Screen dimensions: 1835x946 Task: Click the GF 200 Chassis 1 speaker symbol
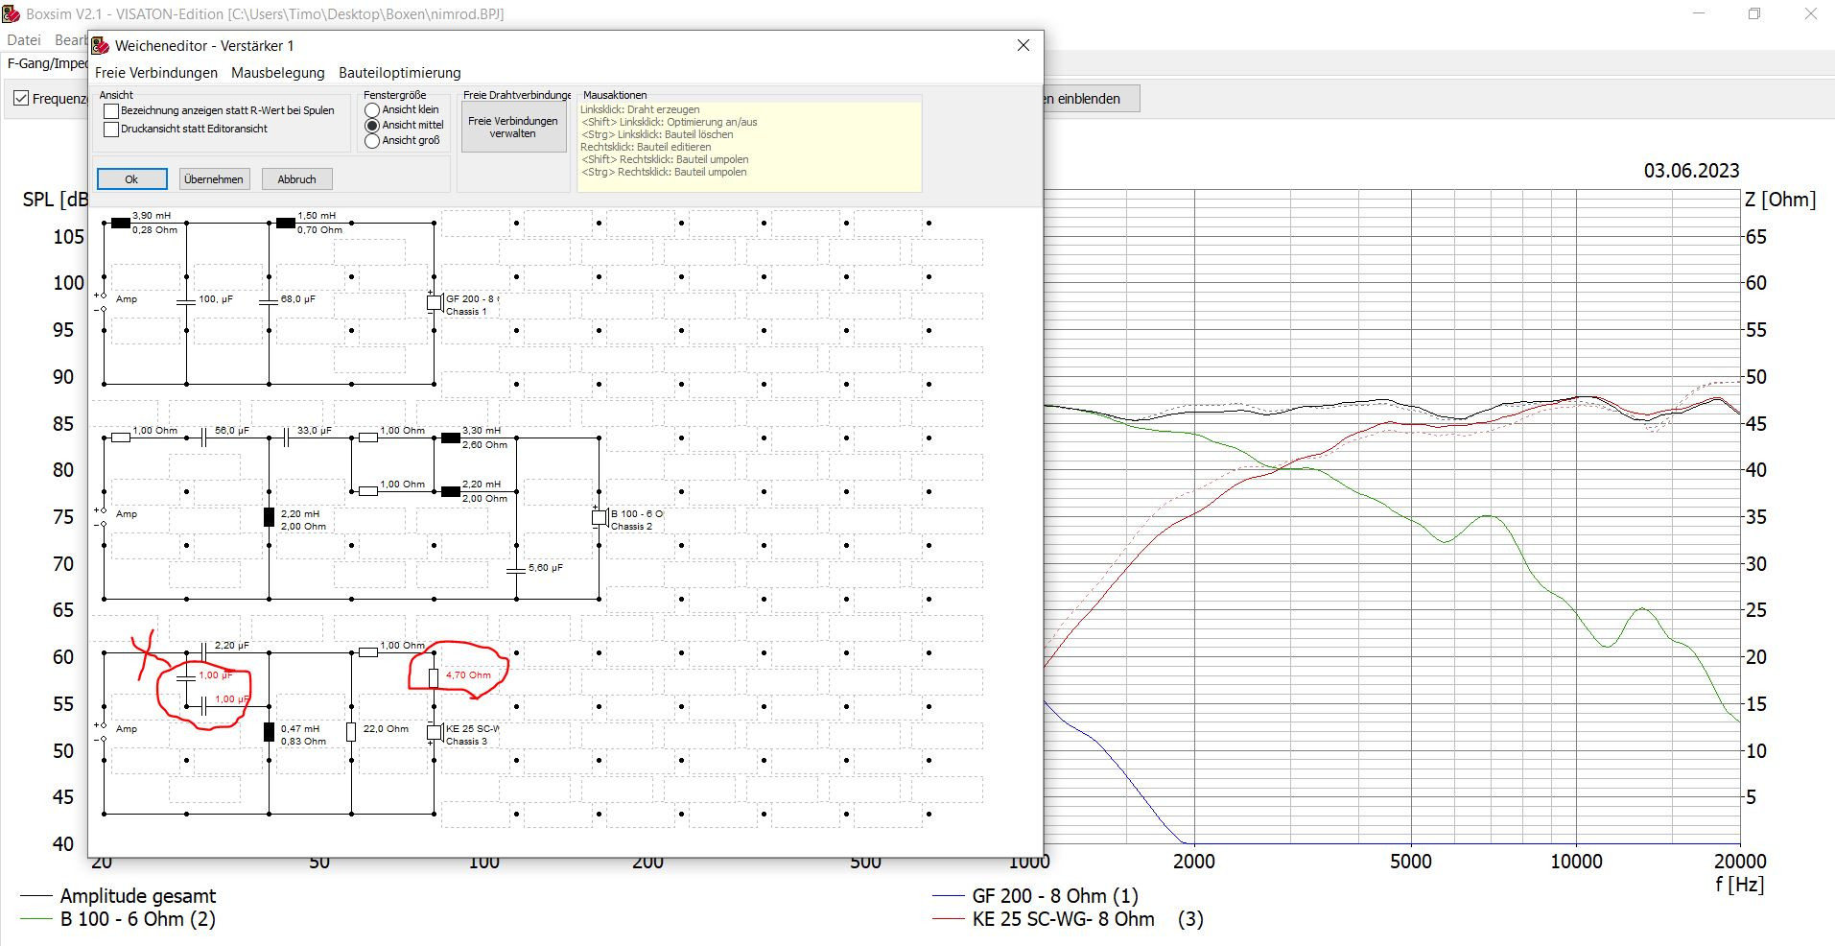coord(434,302)
